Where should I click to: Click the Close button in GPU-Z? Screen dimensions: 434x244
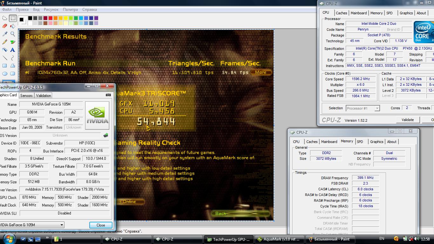coord(101,225)
